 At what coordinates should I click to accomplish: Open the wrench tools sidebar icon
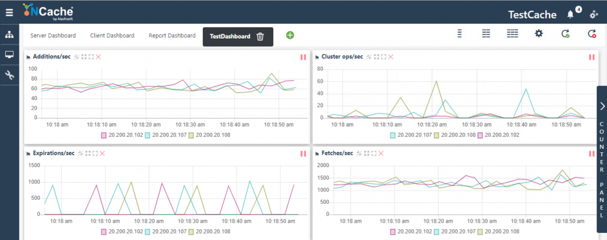pyautogui.click(x=9, y=75)
